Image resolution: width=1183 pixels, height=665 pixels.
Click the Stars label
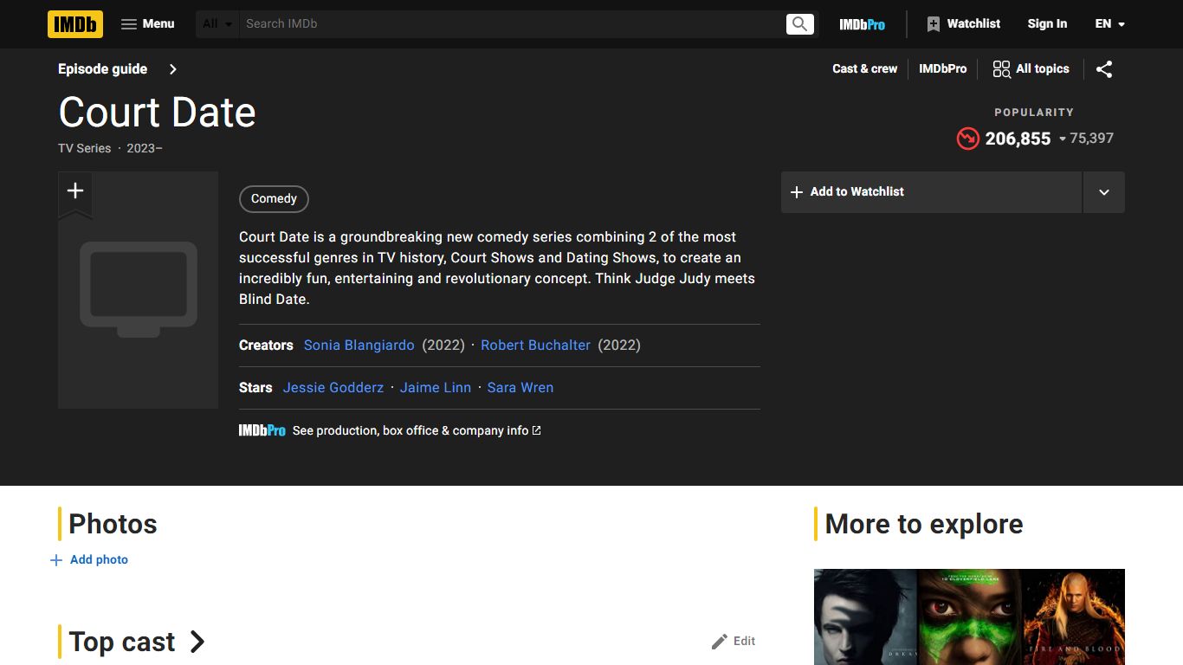(x=255, y=388)
